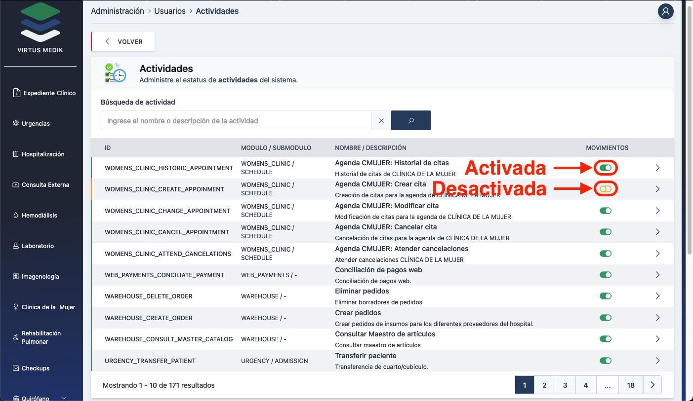Enable the WOMENS_CLINIC_CREATE_APPOINMENT toggle
Viewport: 693px width, 401px height.
click(x=605, y=189)
